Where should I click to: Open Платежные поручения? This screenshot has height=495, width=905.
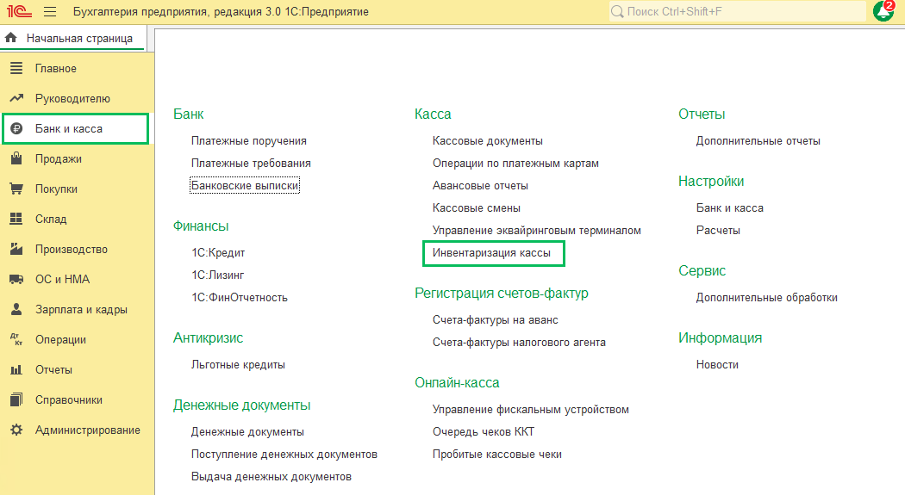click(x=249, y=140)
